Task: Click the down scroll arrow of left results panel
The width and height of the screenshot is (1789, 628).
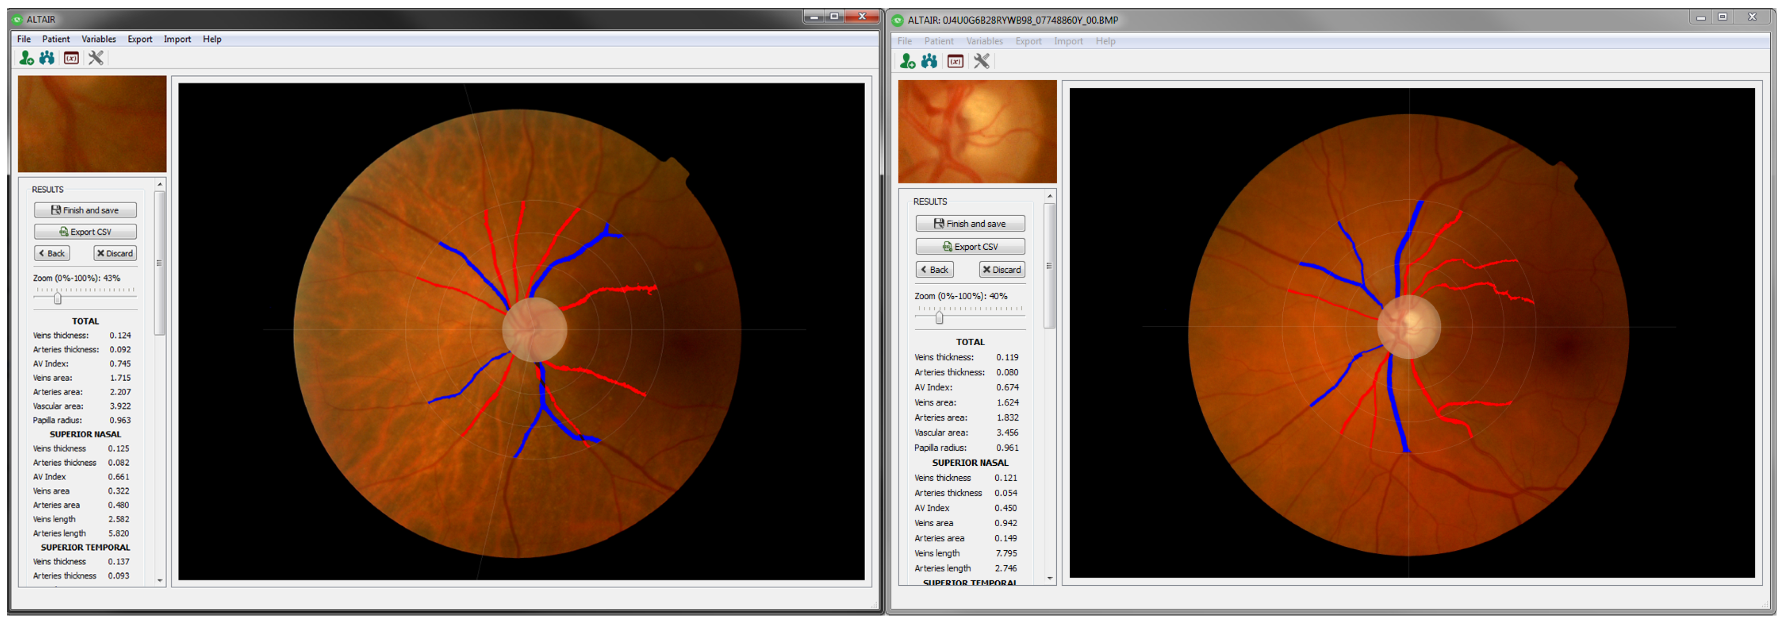Action: 160,581
